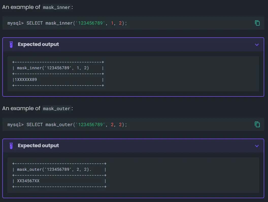
Task: Click flask icon in mask_inner Expected output
Action: 11,44
